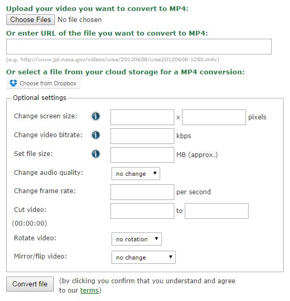290x301 pixels.
Task: Open the Rotate video dropdown
Action: coord(137,239)
